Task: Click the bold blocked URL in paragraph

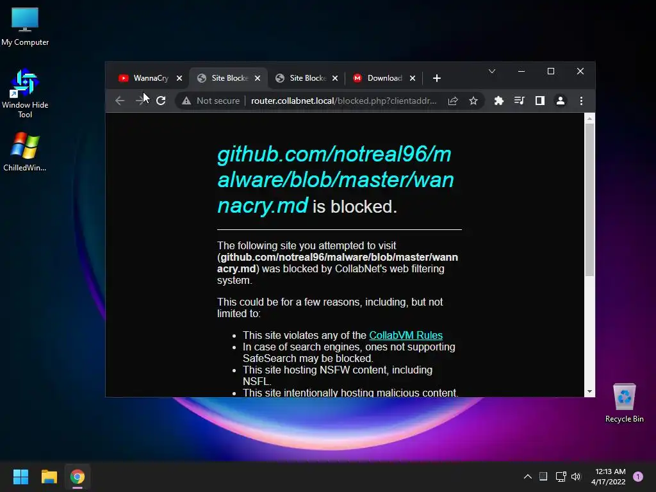Action: (x=338, y=263)
